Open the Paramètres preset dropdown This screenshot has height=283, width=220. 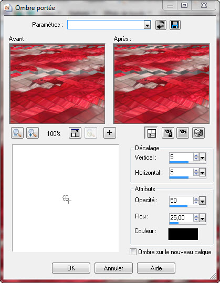pyautogui.click(x=147, y=25)
